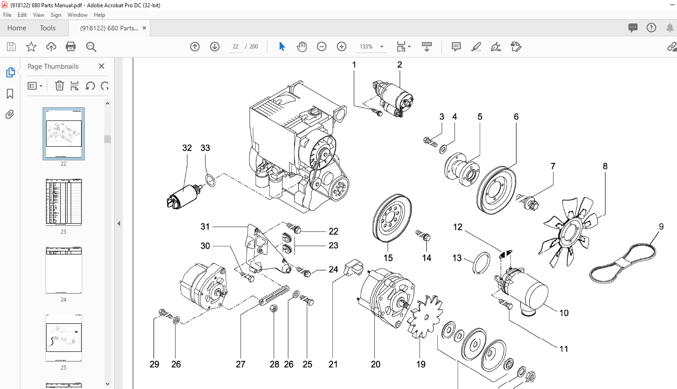Select the page 22 thumbnail
This screenshot has height=389, width=677.
[63, 134]
